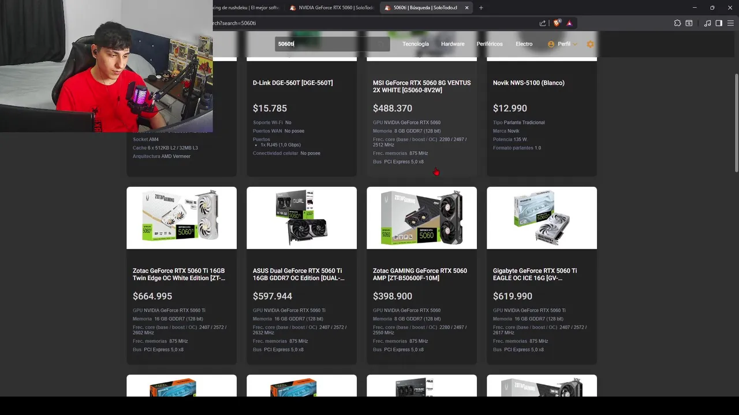Image resolution: width=739 pixels, height=415 pixels.
Task: Expand the Perfil dropdown arrow
Action: click(x=574, y=44)
